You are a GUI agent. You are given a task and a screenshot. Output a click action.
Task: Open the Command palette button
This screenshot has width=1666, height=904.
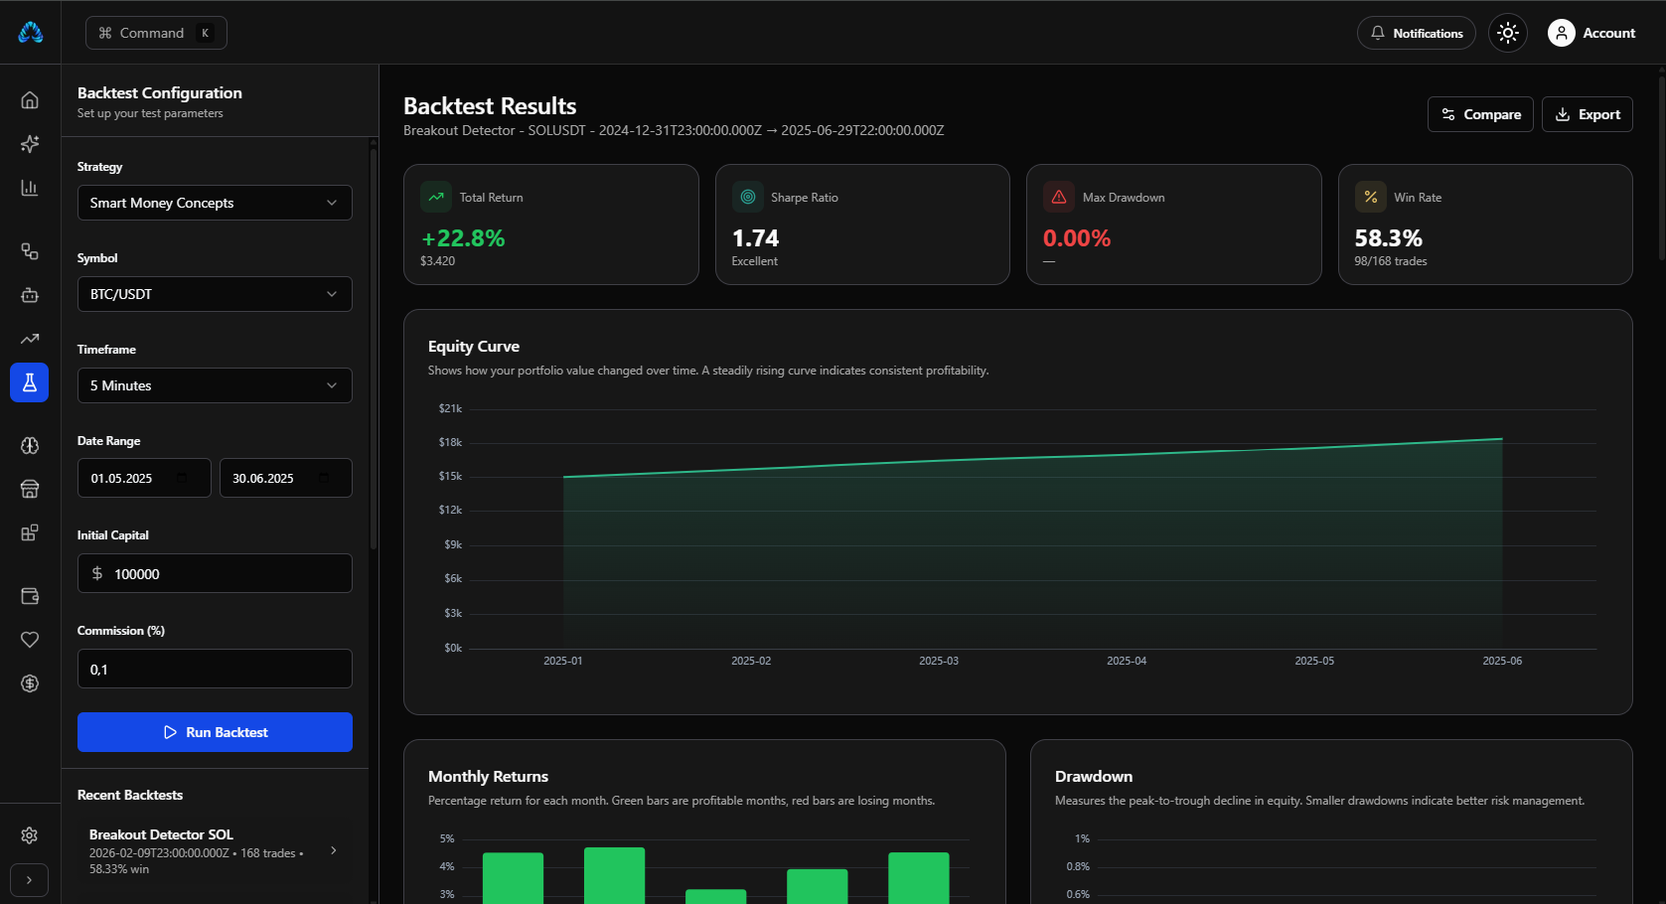156,33
